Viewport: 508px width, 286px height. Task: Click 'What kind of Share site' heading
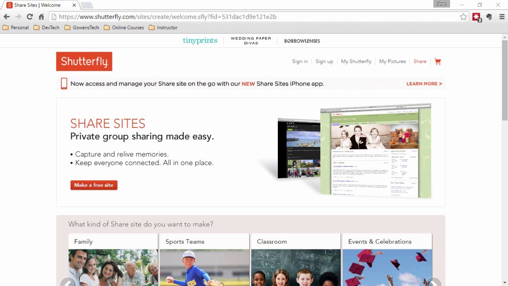(141, 224)
